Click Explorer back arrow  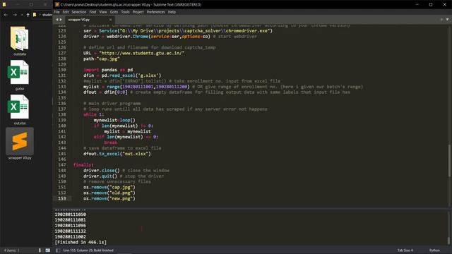[x=6, y=15]
